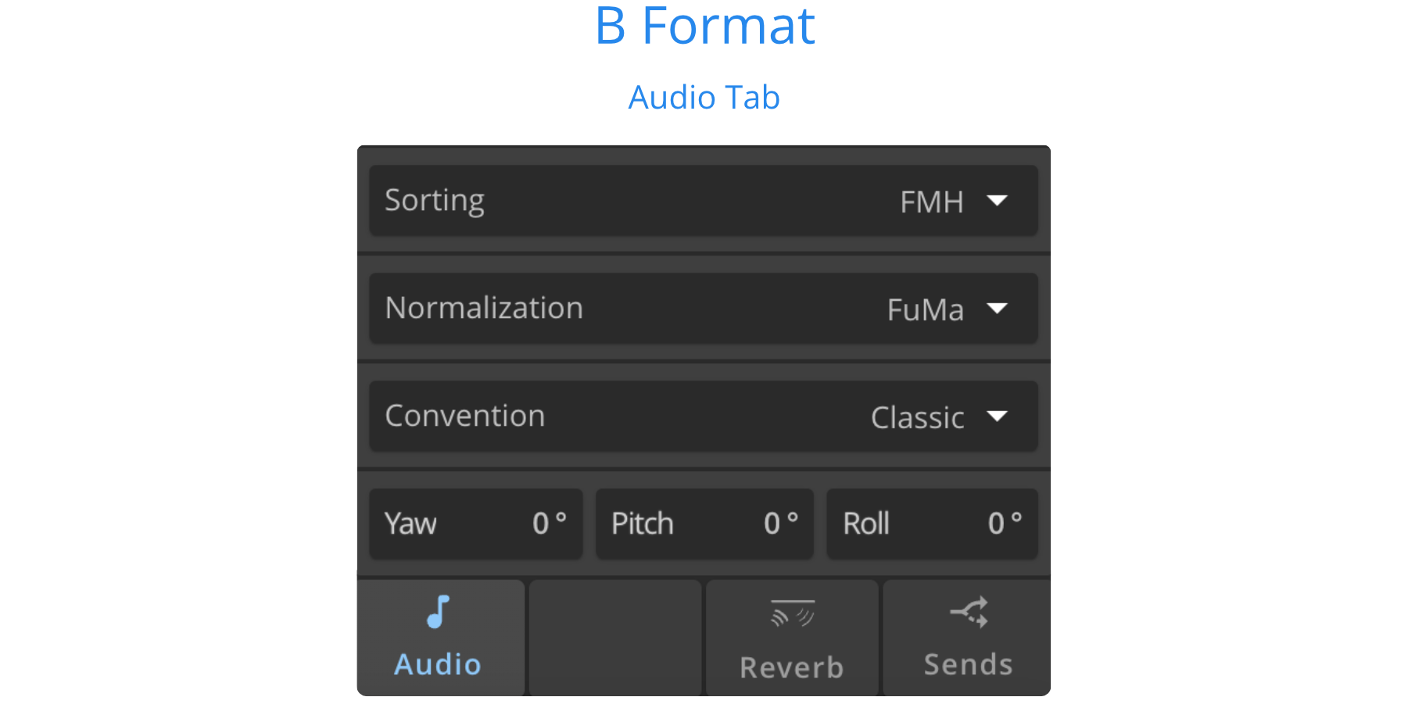
Task: Click the Sends routing arrows icon
Action: [x=969, y=613]
